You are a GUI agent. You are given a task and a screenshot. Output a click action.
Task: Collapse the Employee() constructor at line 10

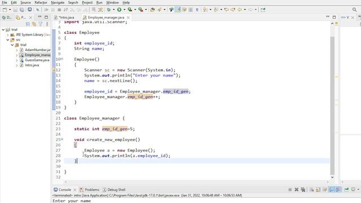62,59
